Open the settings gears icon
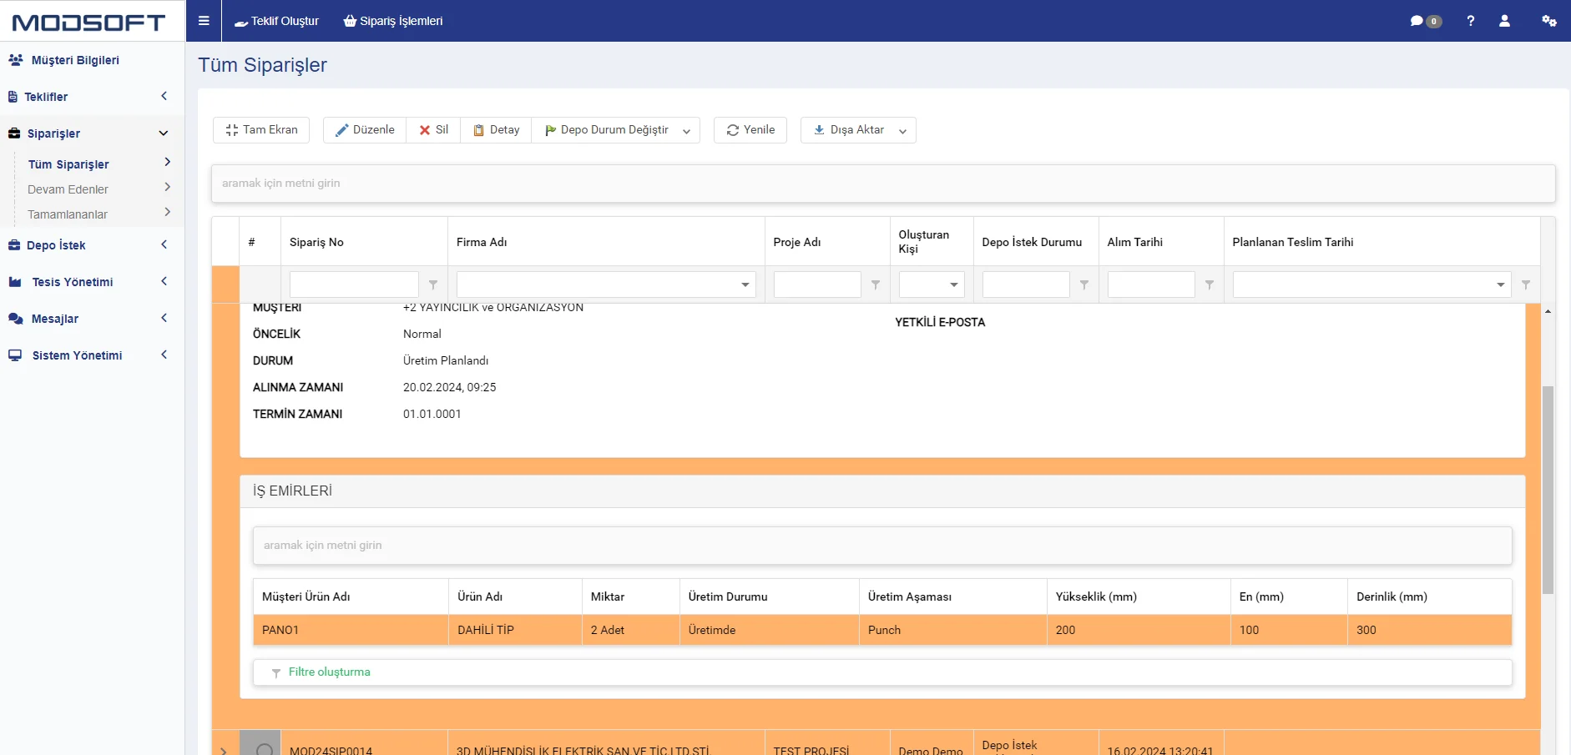The width and height of the screenshot is (1571, 755). click(x=1548, y=21)
